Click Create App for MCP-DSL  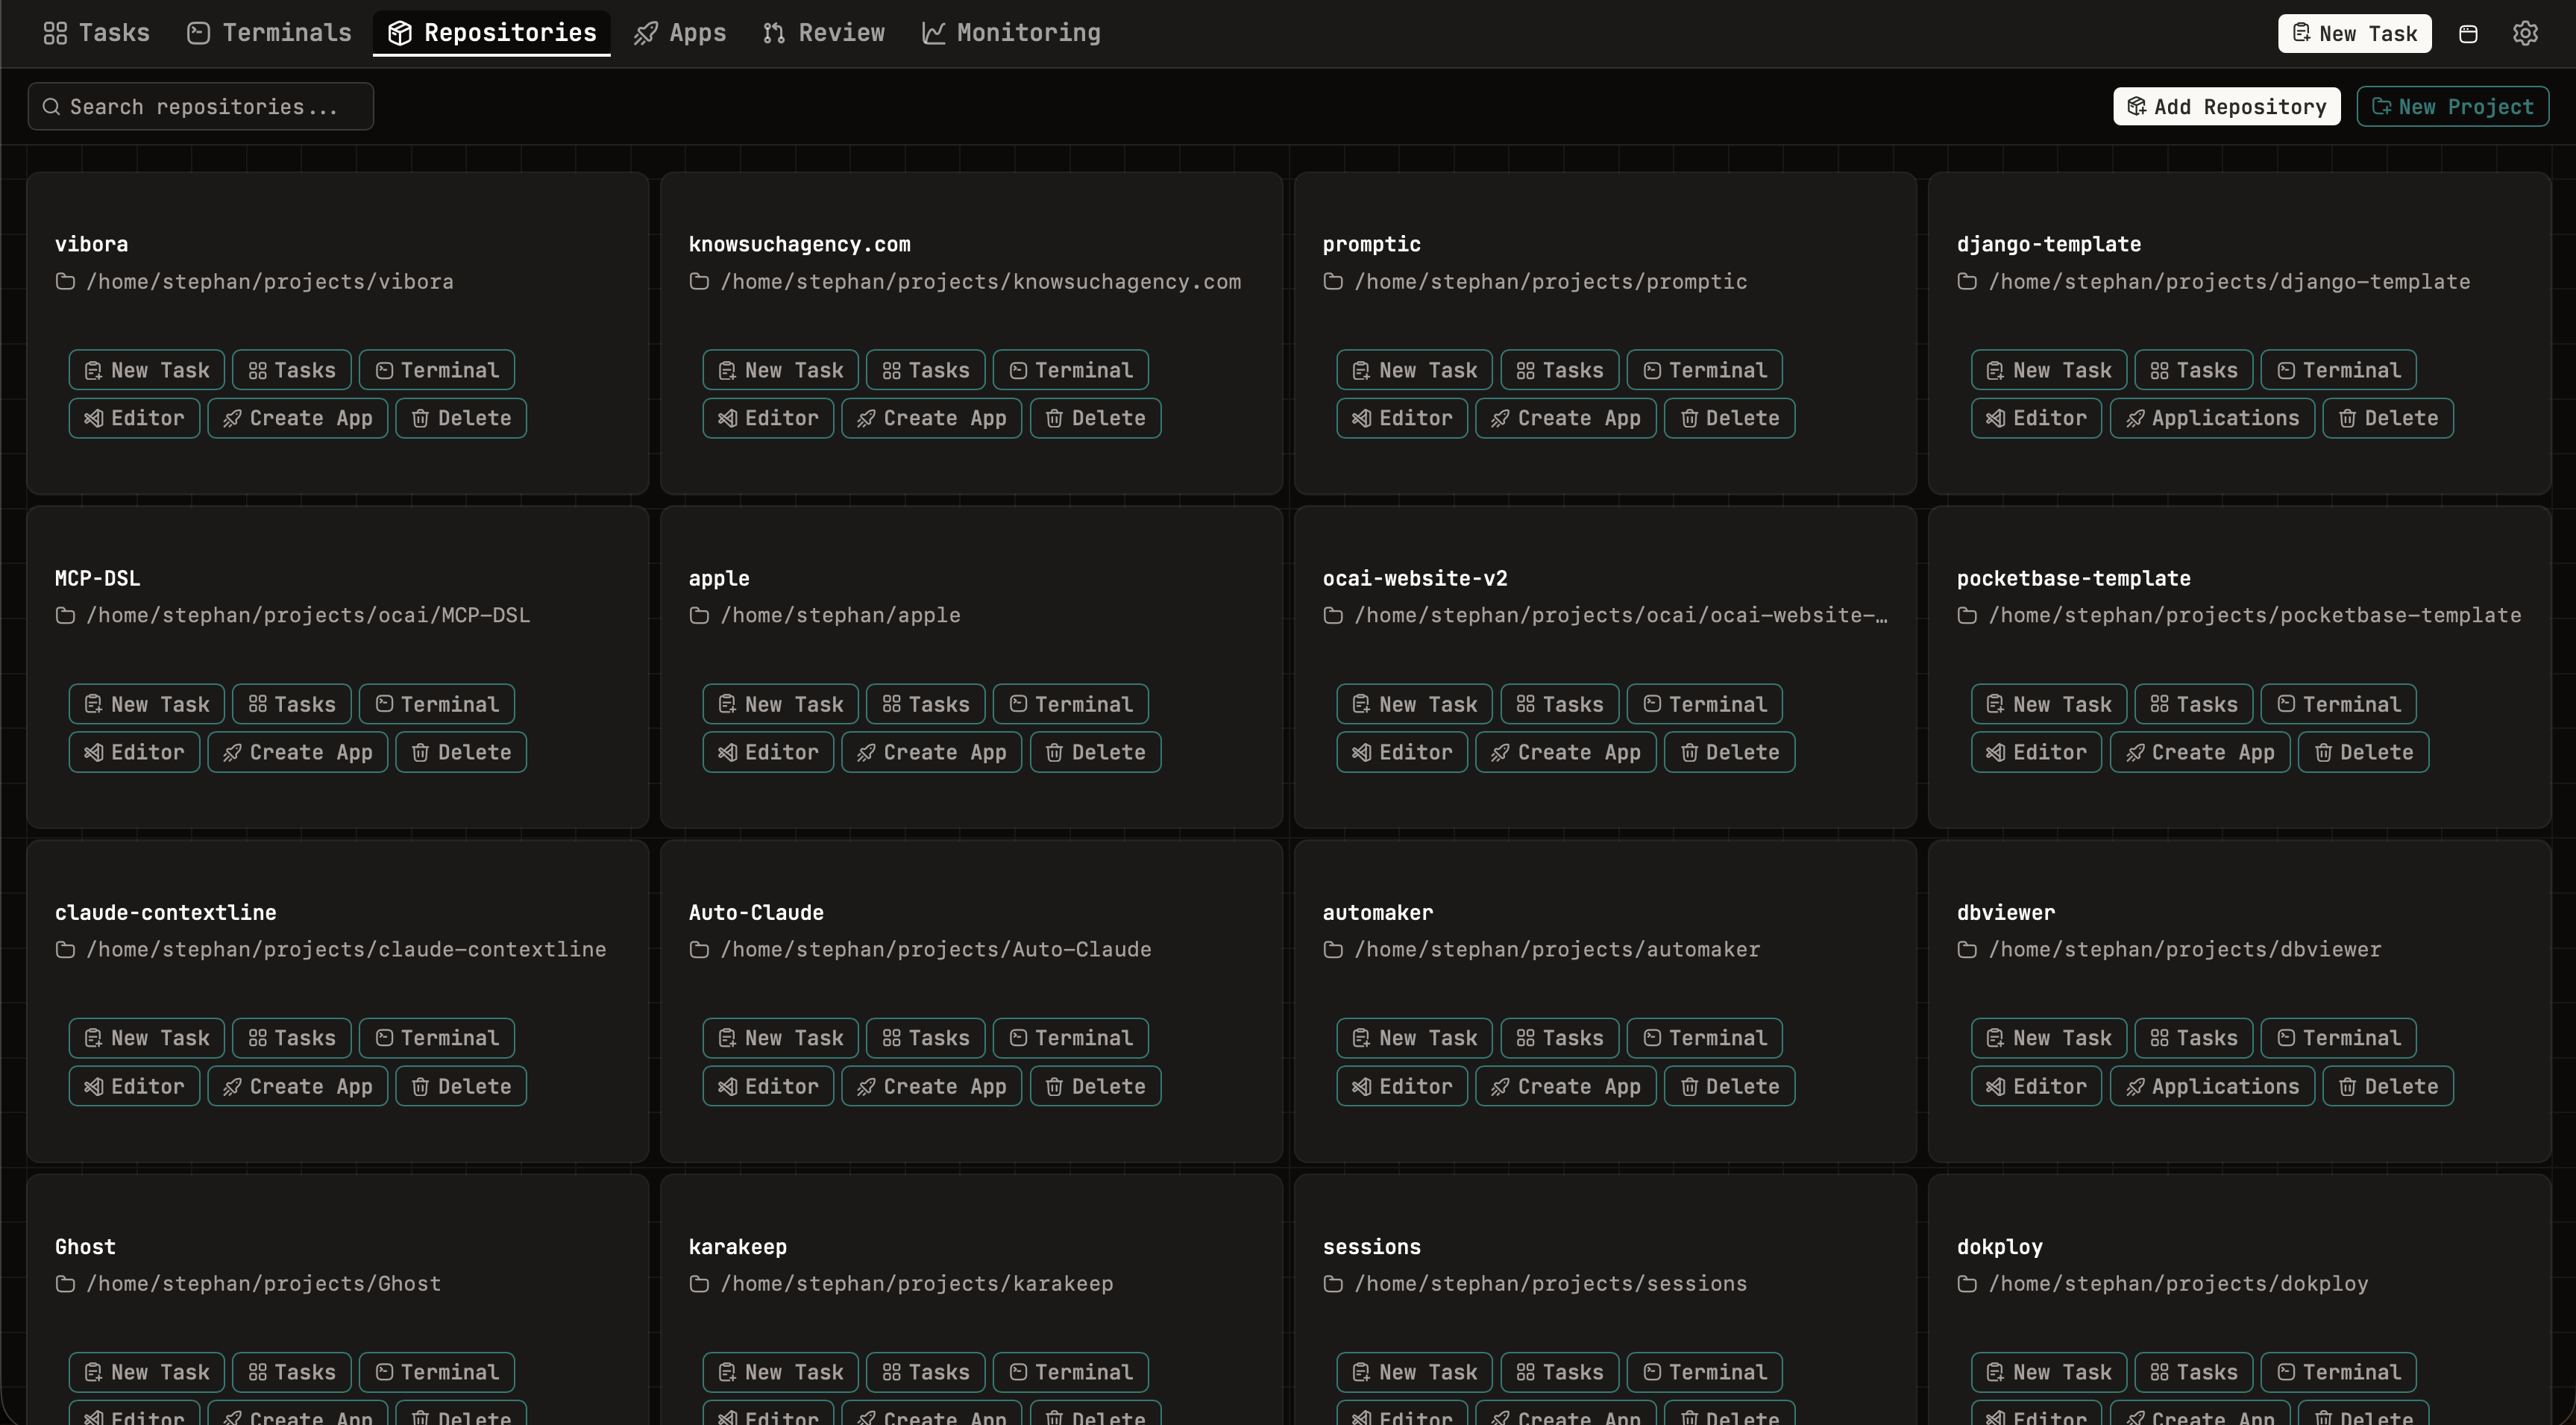tap(297, 753)
